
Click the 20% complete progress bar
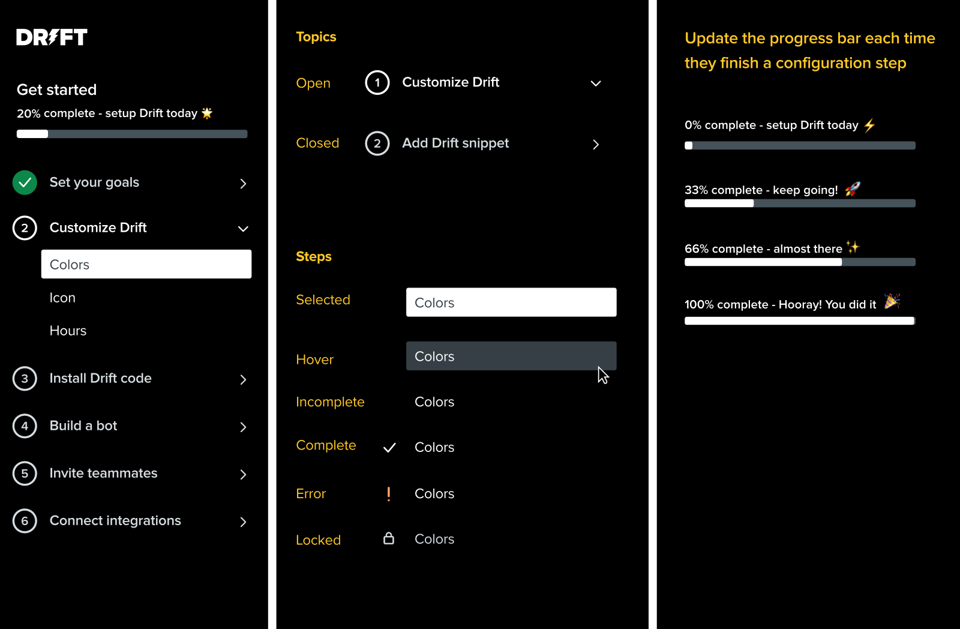click(x=132, y=134)
